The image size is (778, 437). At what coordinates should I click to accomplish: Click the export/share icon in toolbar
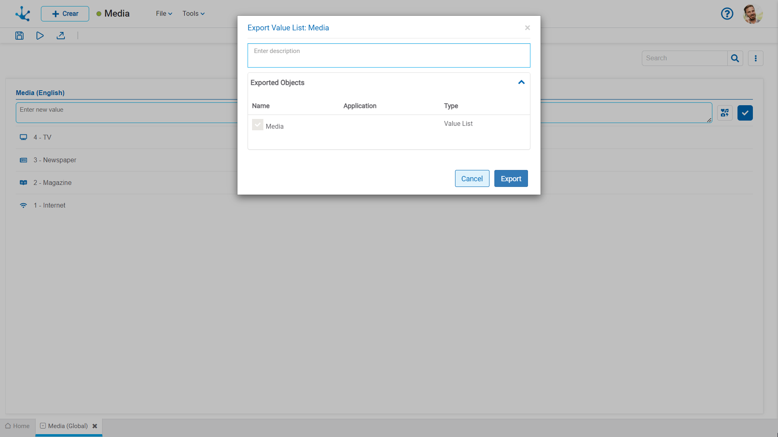pos(60,35)
